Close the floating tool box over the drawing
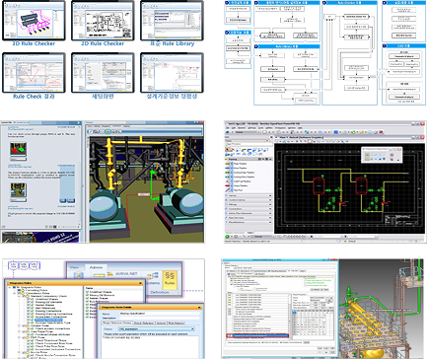This screenshot has height=359, width=427. point(399,149)
